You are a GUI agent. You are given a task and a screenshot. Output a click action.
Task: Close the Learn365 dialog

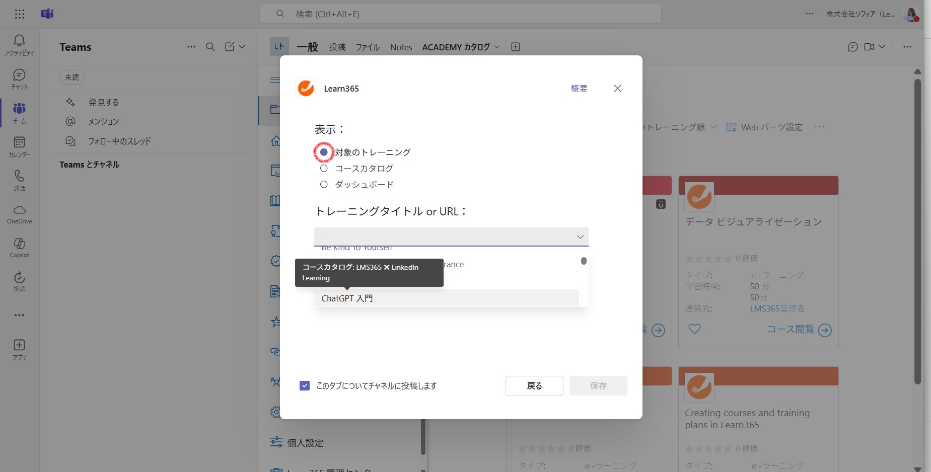coord(617,89)
